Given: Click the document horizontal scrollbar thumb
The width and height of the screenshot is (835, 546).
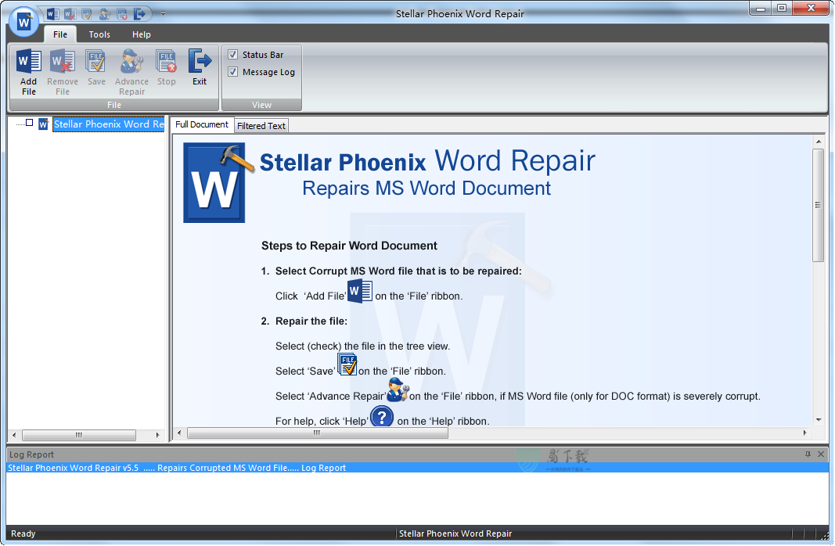Looking at the screenshot, I should (318, 433).
